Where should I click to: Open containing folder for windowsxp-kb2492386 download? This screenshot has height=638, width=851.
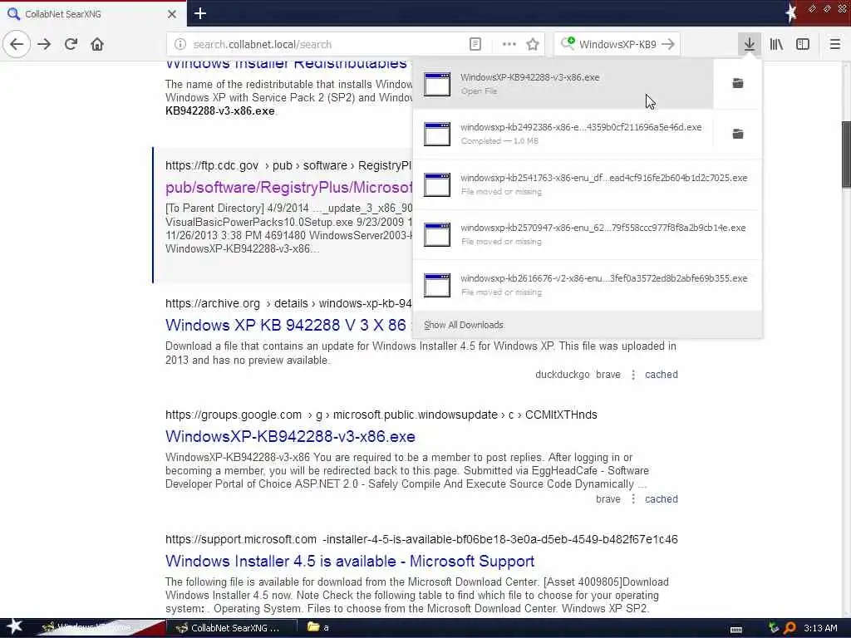coord(738,134)
